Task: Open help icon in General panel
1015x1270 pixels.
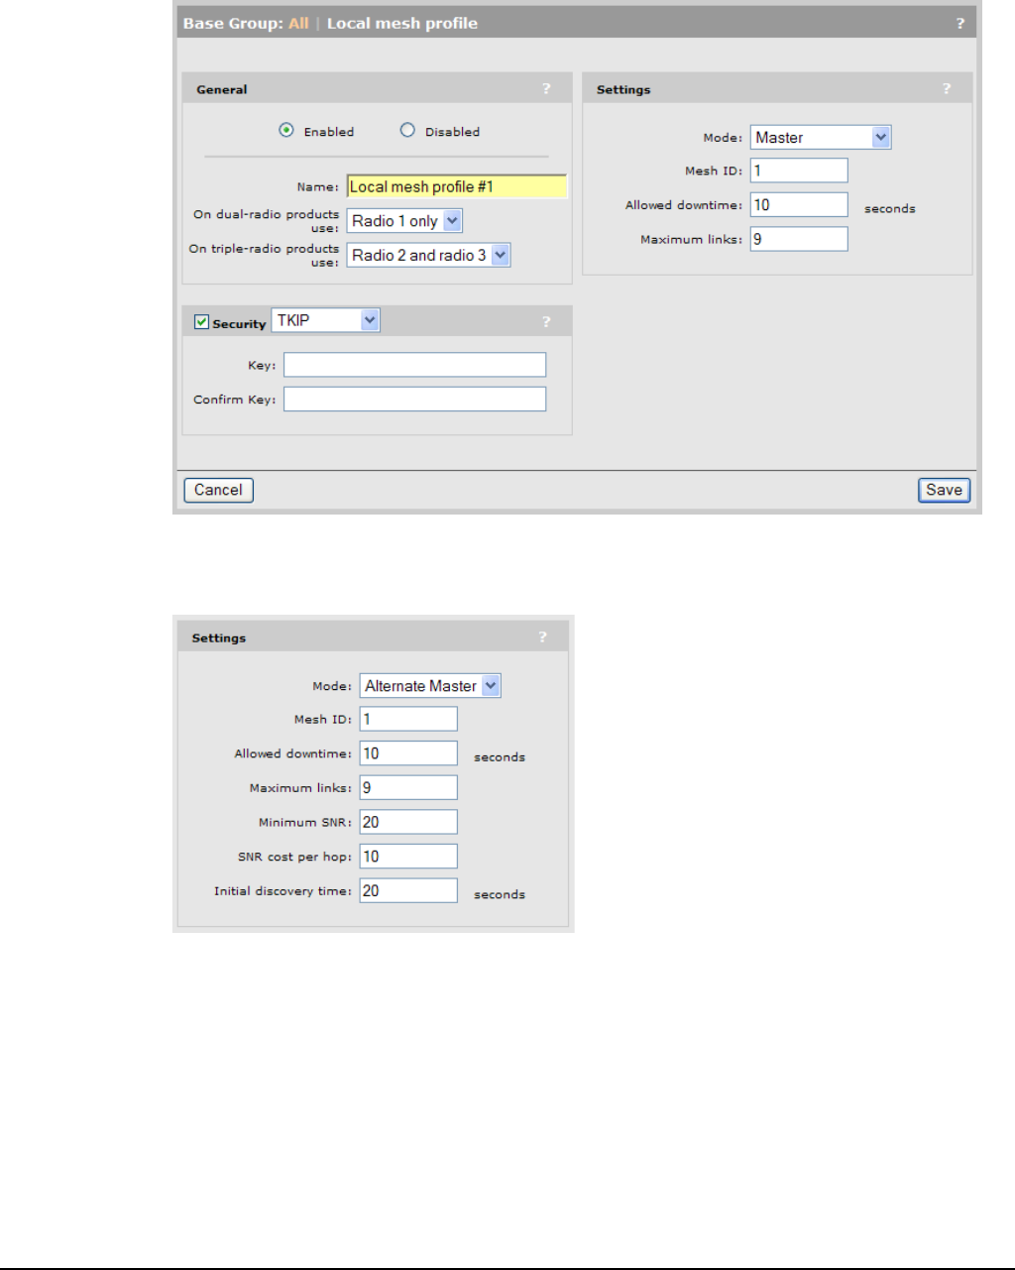Action: [x=546, y=89]
